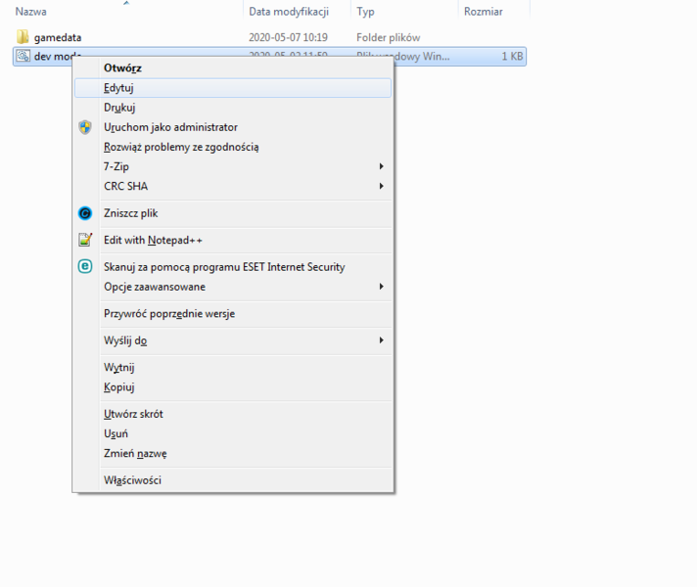Click the Zniszcz plik shredder icon
Image resolution: width=697 pixels, height=587 pixels.
(85, 213)
